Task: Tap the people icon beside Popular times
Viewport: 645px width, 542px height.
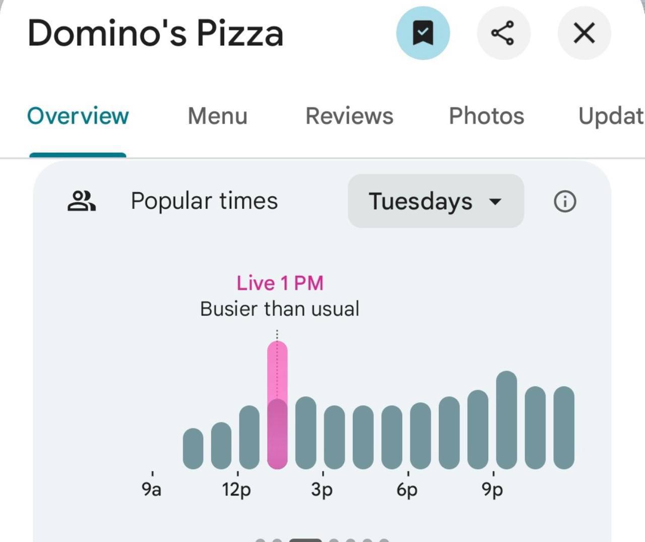Action: [x=82, y=201]
